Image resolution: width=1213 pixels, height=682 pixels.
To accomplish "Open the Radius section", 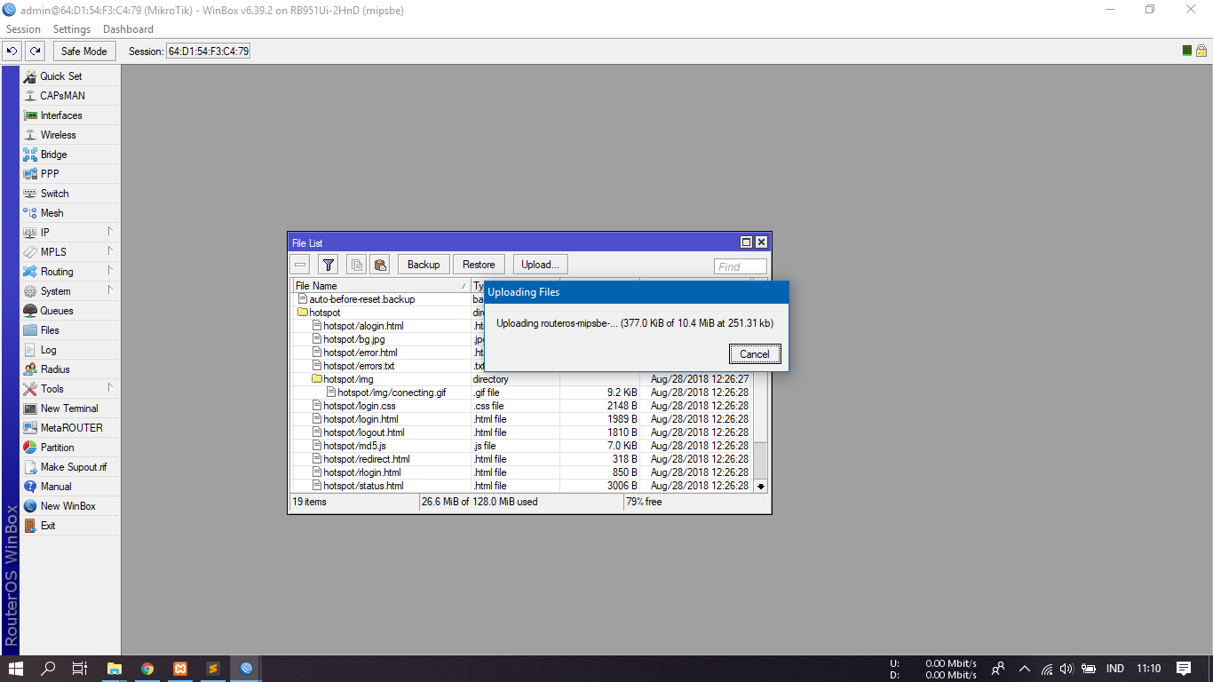I will pyautogui.click(x=70, y=369).
